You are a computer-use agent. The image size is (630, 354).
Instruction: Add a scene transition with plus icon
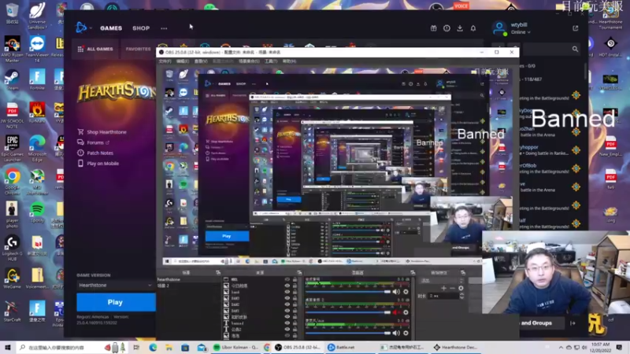(443, 288)
